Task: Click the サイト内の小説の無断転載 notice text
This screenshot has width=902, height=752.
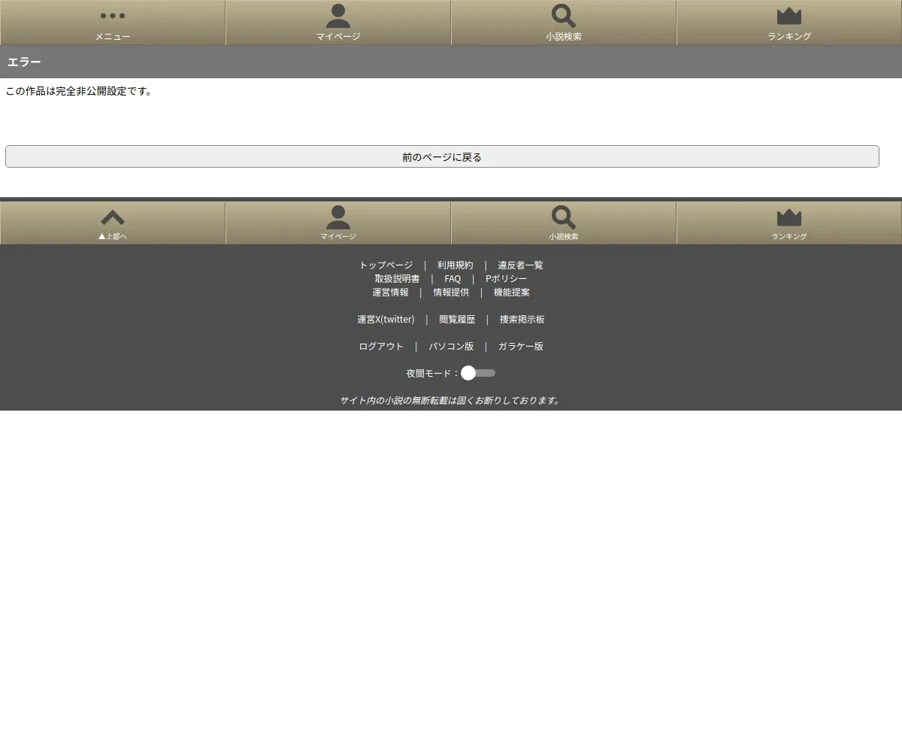Action: (450, 400)
